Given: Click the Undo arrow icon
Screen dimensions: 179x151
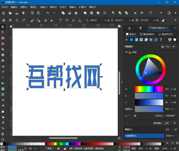Looking at the screenshot, I should (x=47, y=13).
